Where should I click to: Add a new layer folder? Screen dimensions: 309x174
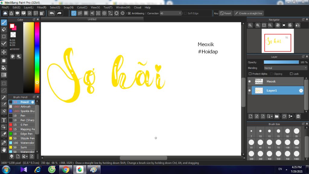point(277,116)
